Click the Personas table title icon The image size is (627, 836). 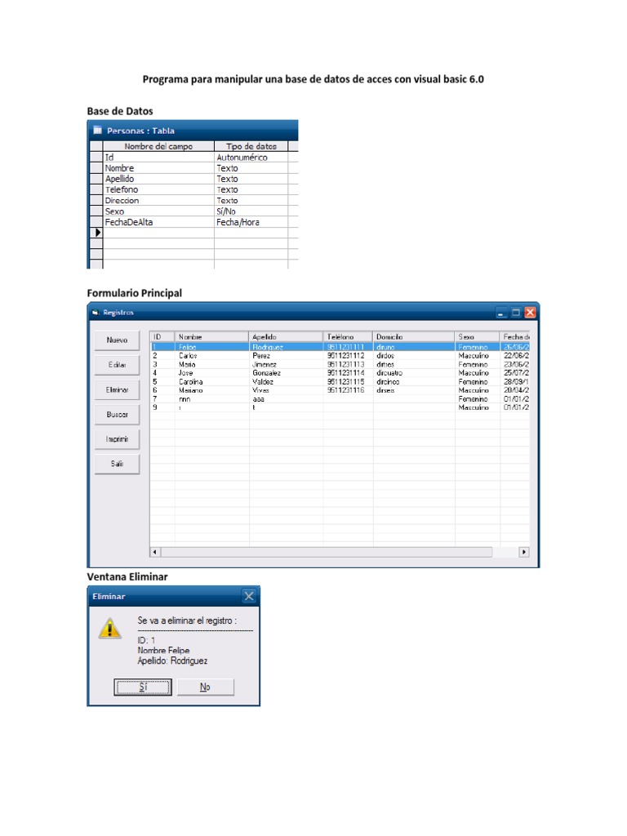click(x=98, y=130)
